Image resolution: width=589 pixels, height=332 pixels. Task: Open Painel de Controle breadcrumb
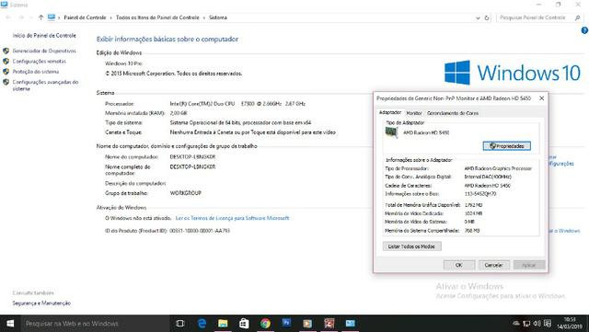point(85,17)
